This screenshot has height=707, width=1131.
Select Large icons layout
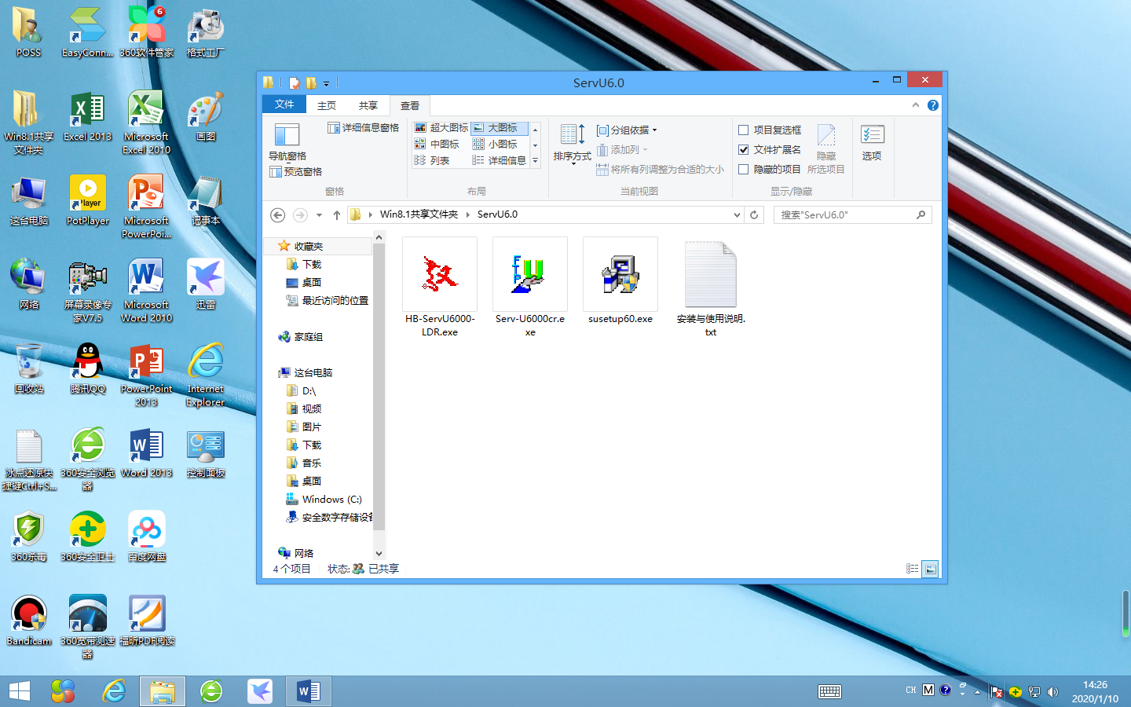500,128
